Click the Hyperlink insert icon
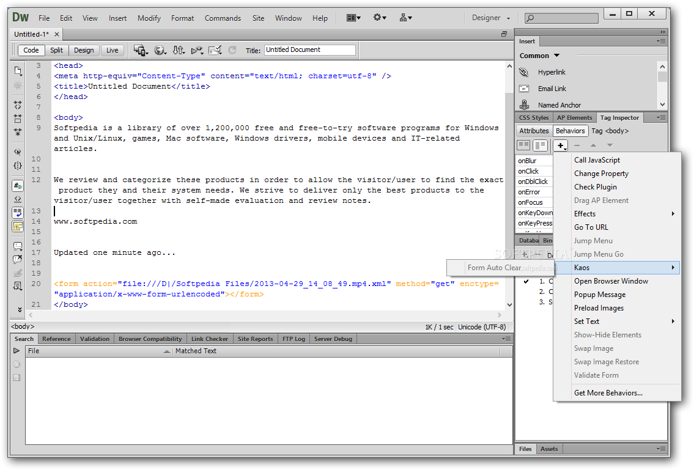The width and height of the screenshot is (694, 470). click(524, 72)
